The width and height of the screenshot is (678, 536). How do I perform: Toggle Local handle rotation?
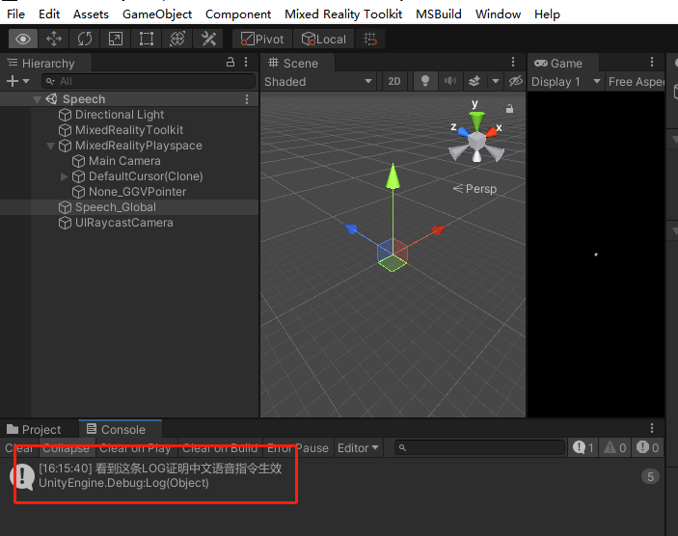click(324, 39)
